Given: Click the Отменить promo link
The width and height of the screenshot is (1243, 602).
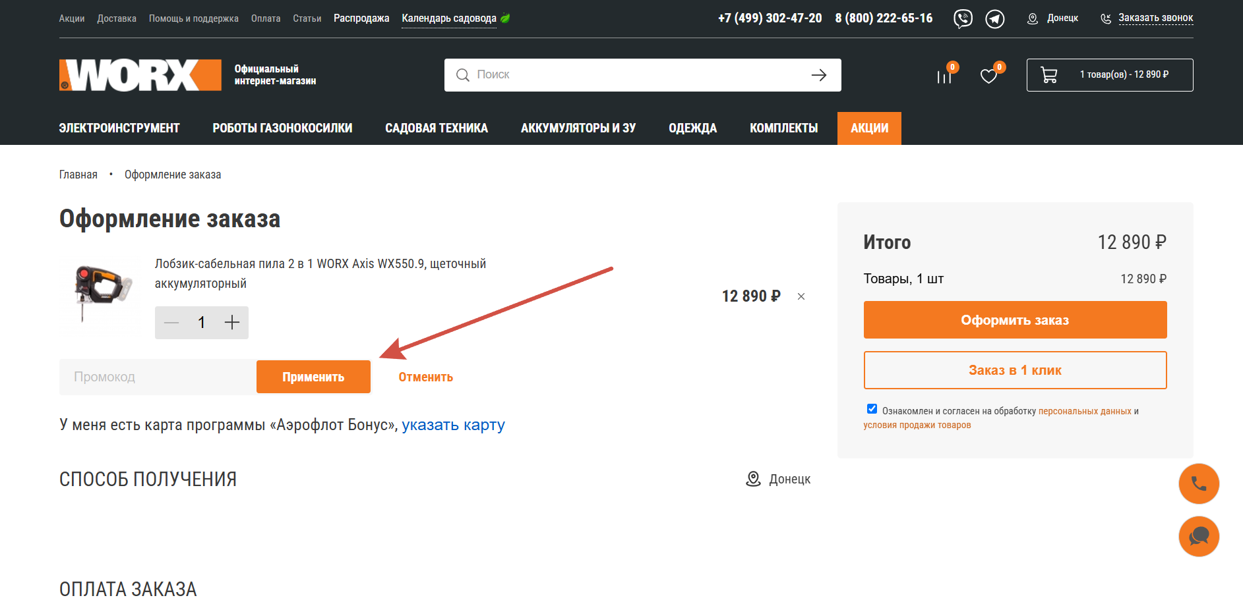Looking at the screenshot, I should [x=425, y=377].
